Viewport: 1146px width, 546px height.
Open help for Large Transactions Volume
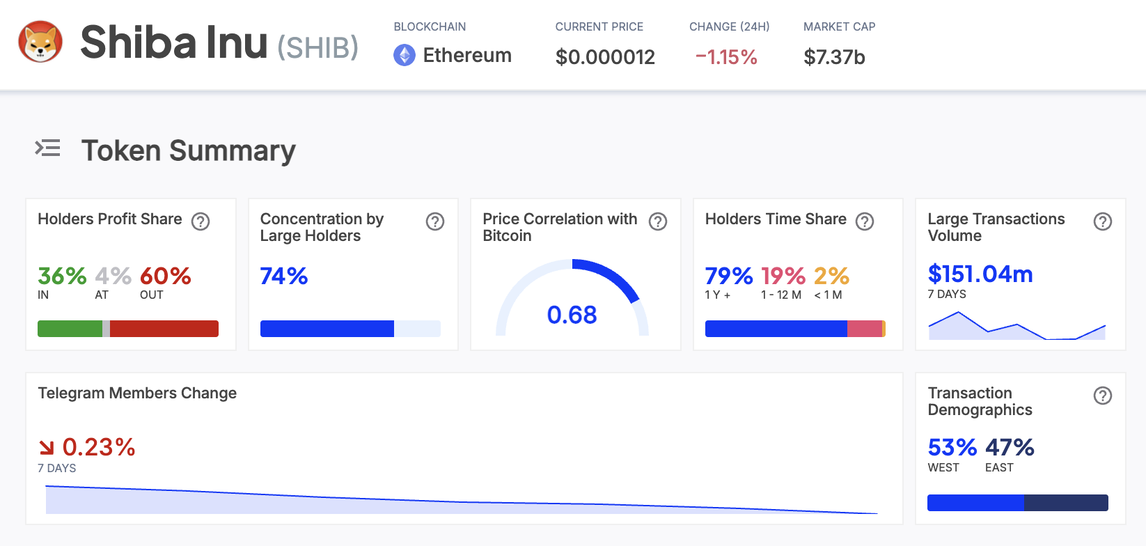click(x=1103, y=221)
